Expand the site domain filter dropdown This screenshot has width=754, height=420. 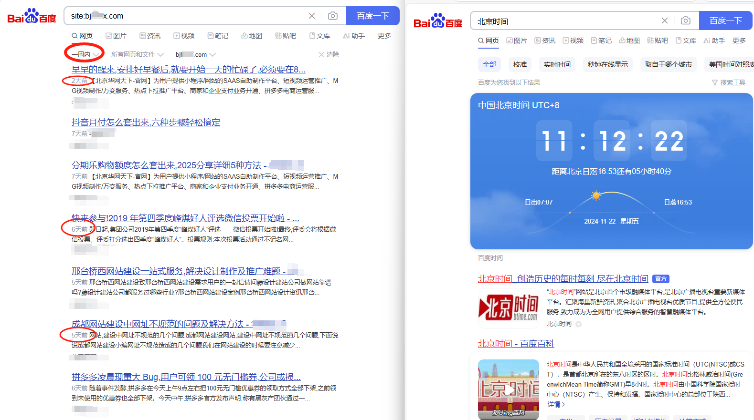(195, 54)
